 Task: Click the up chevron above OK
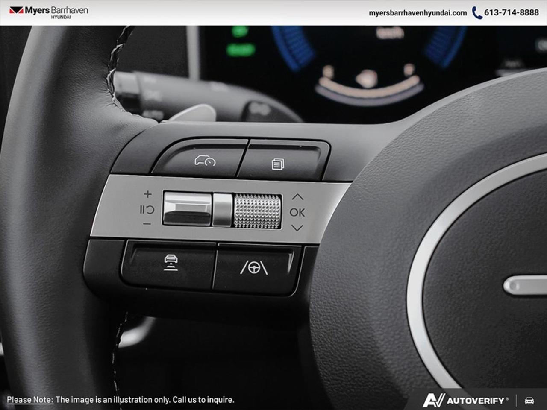click(x=298, y=196)
